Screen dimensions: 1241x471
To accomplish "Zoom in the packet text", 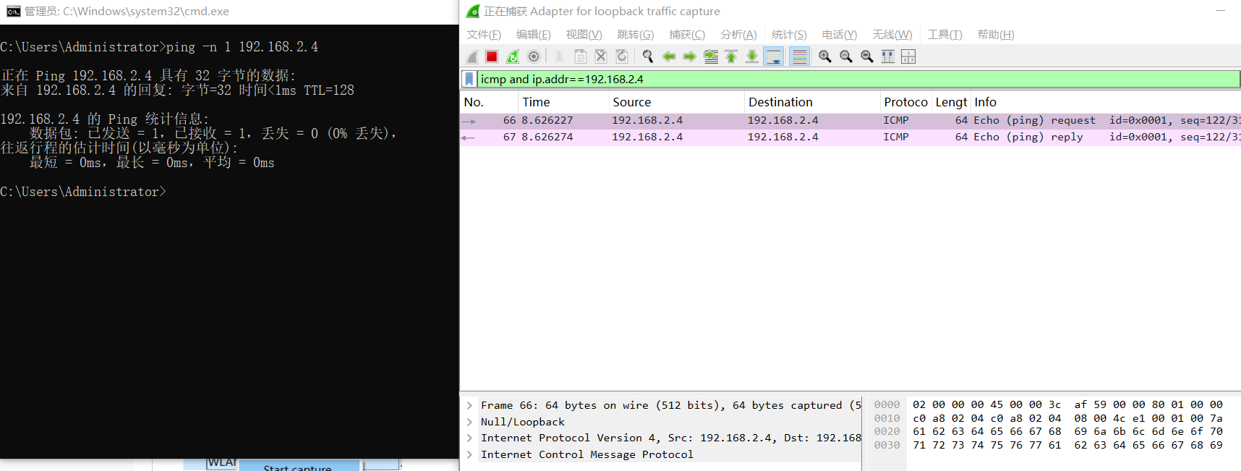I will [x=824, y=56].
